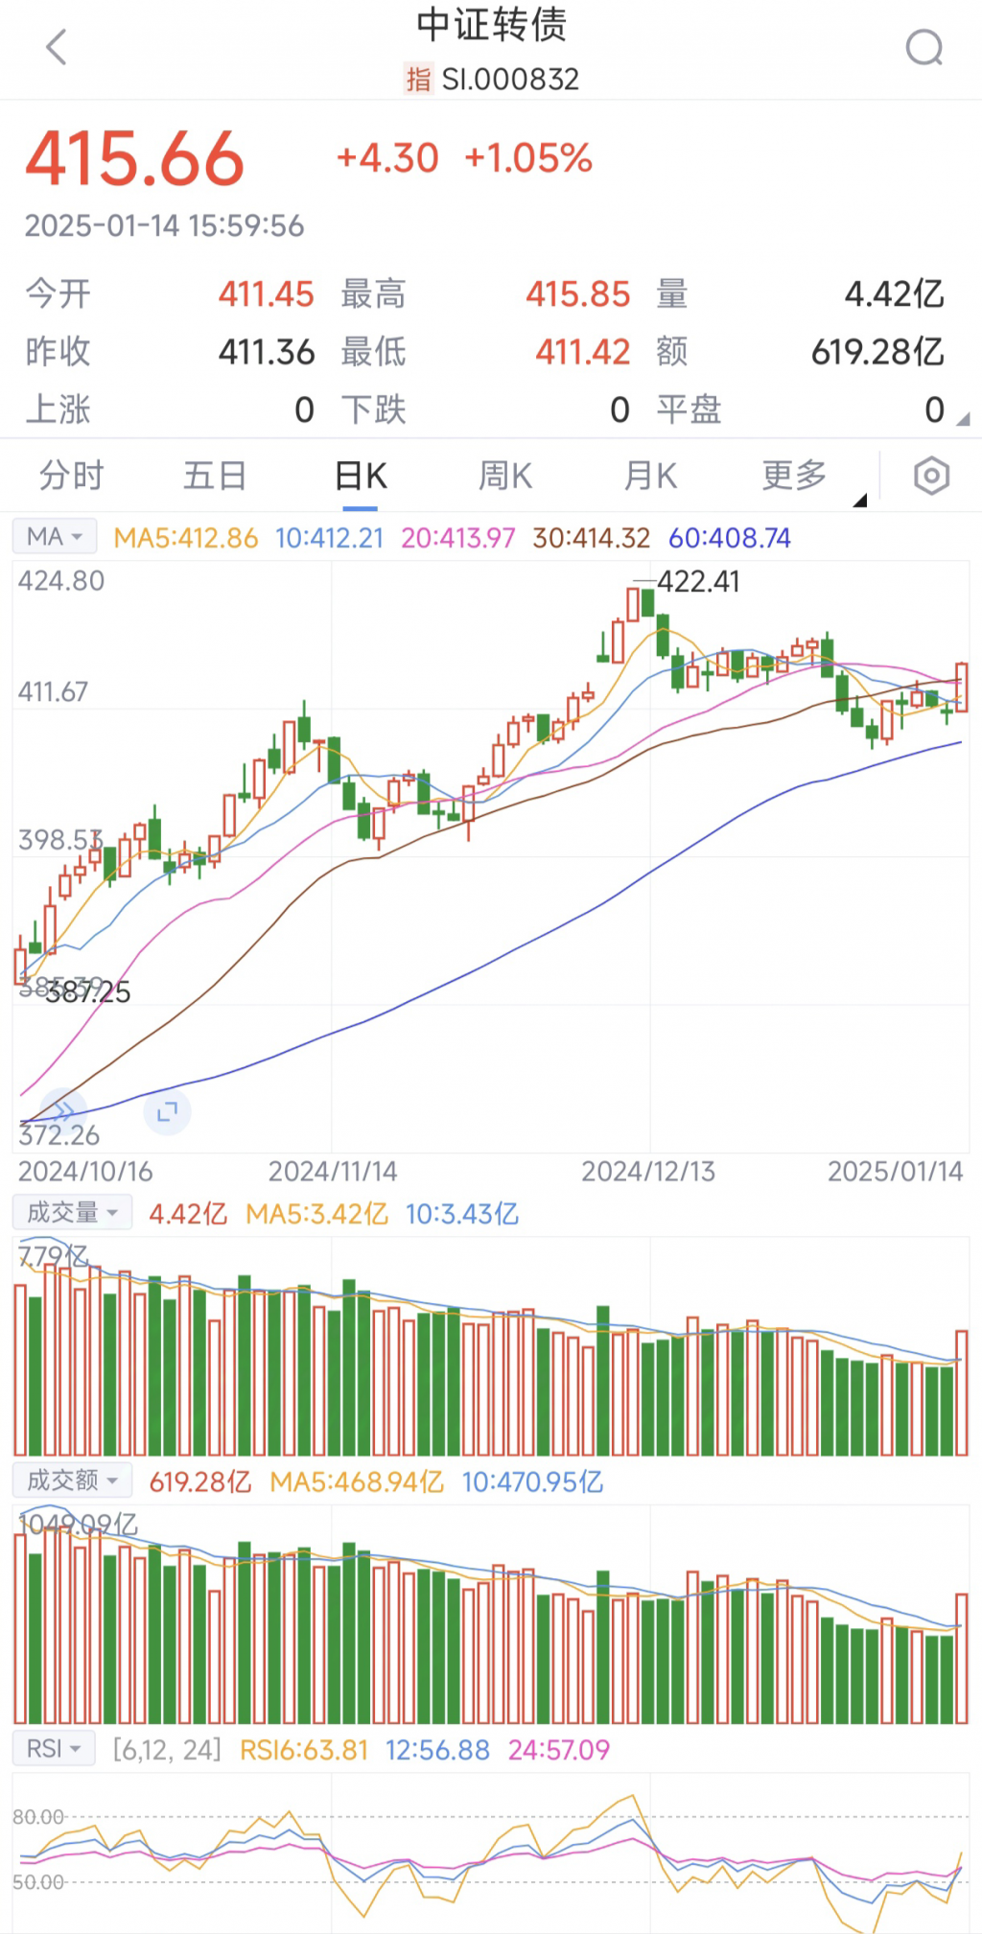Image resolution: width=982 pixels, height=1934 pixels.
Task: Tap the red index badge icon
Action: 418,79
